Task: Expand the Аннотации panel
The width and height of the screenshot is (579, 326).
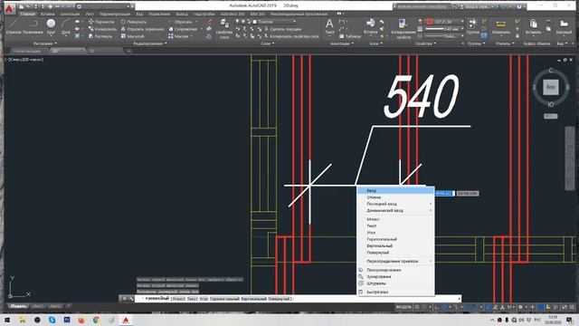Action: (x=342, y=43)
